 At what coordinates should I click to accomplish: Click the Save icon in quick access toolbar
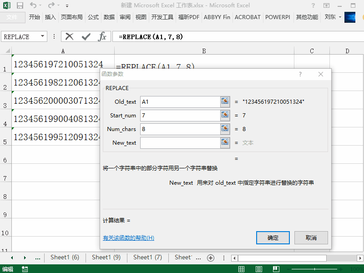tap(20, 5)
